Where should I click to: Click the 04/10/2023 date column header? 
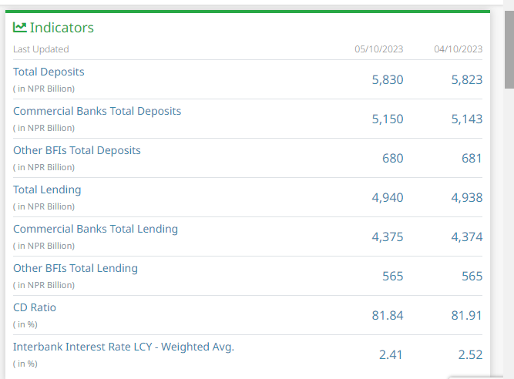pos(458,49)
